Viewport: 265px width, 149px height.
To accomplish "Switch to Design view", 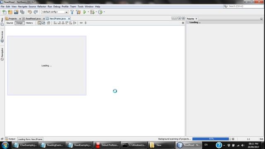I will pyautogui.click(x=19, y=23).
